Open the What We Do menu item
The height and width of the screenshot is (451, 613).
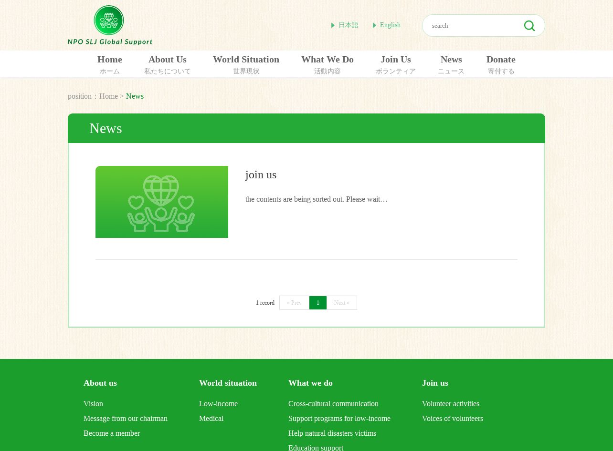[x=328, y=64]
